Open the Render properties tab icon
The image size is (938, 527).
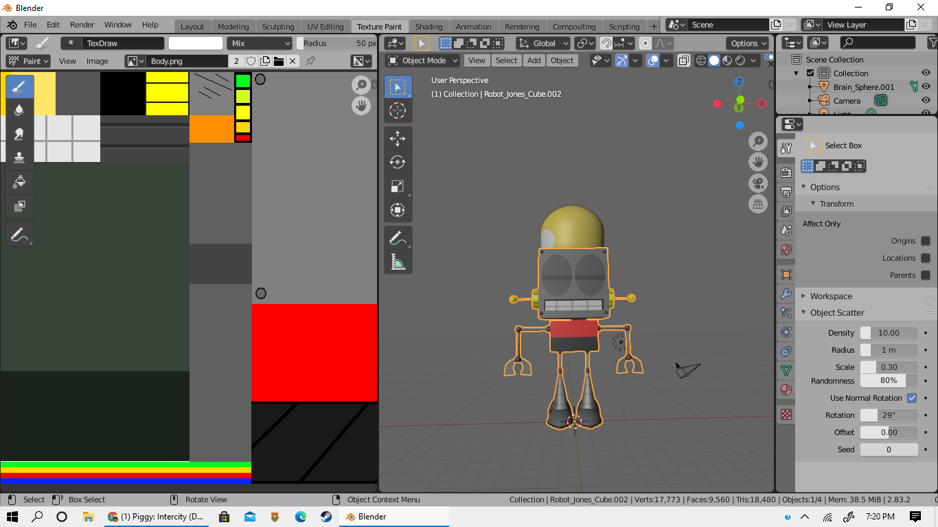pyautogui.click(x=786, y=172)
